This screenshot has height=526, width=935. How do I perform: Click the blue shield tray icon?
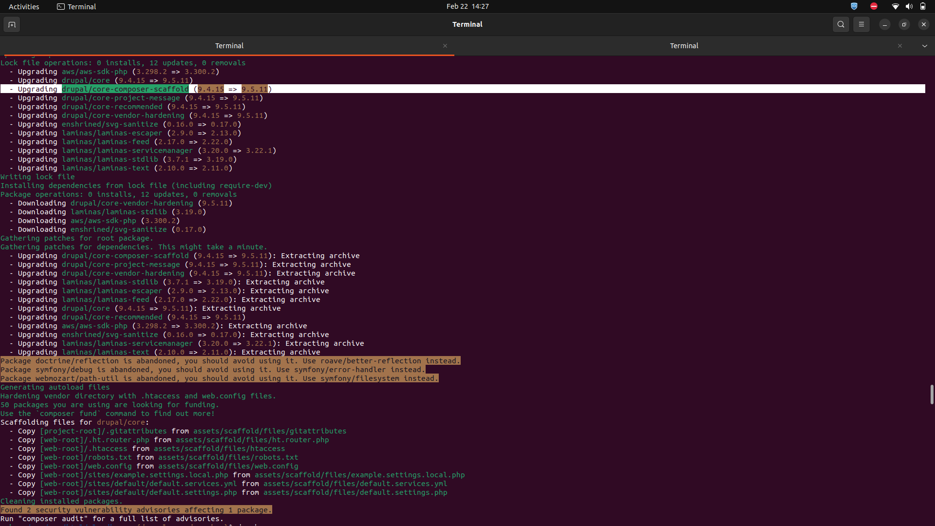coord(854,6)
